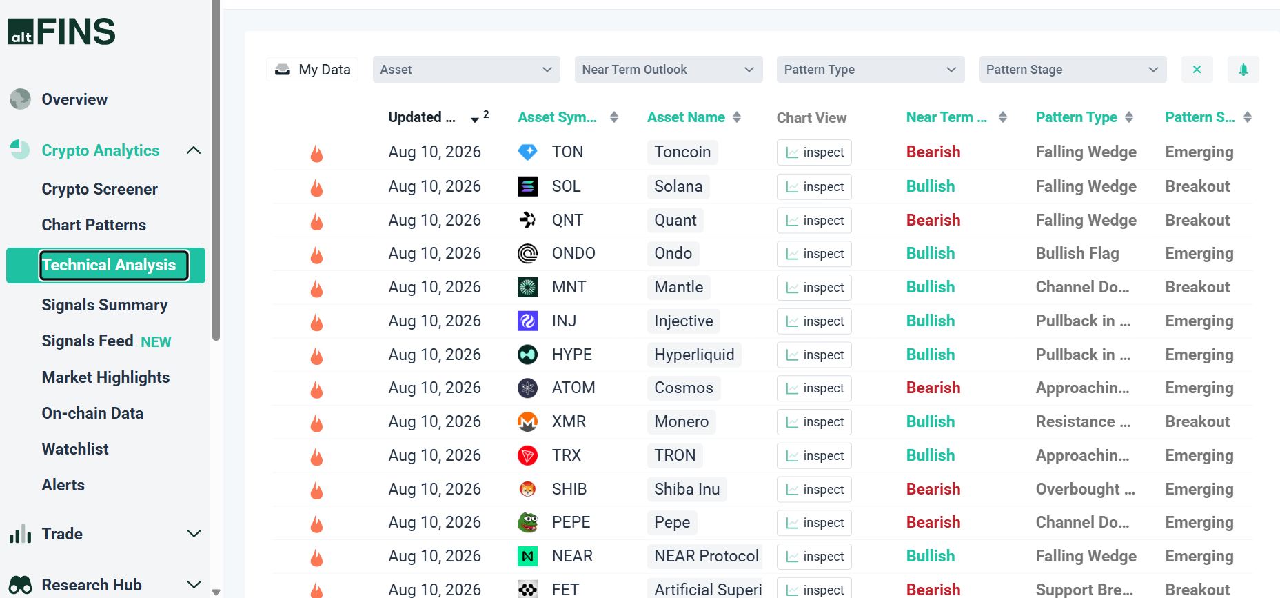
Task: Clear filters with the X icon
Action: coord(1197,70)
